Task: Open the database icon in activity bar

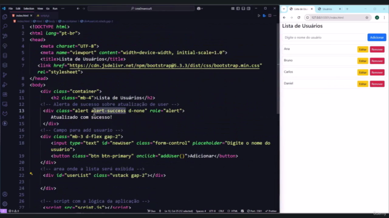Action: tap(5, 56)
